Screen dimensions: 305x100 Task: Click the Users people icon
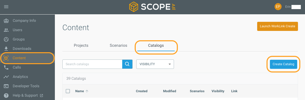[6, 30]
